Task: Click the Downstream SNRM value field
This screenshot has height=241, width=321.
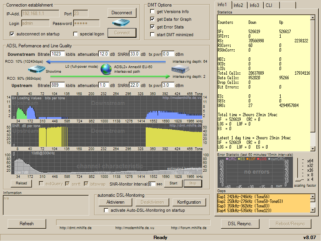Action: [135, 54]
